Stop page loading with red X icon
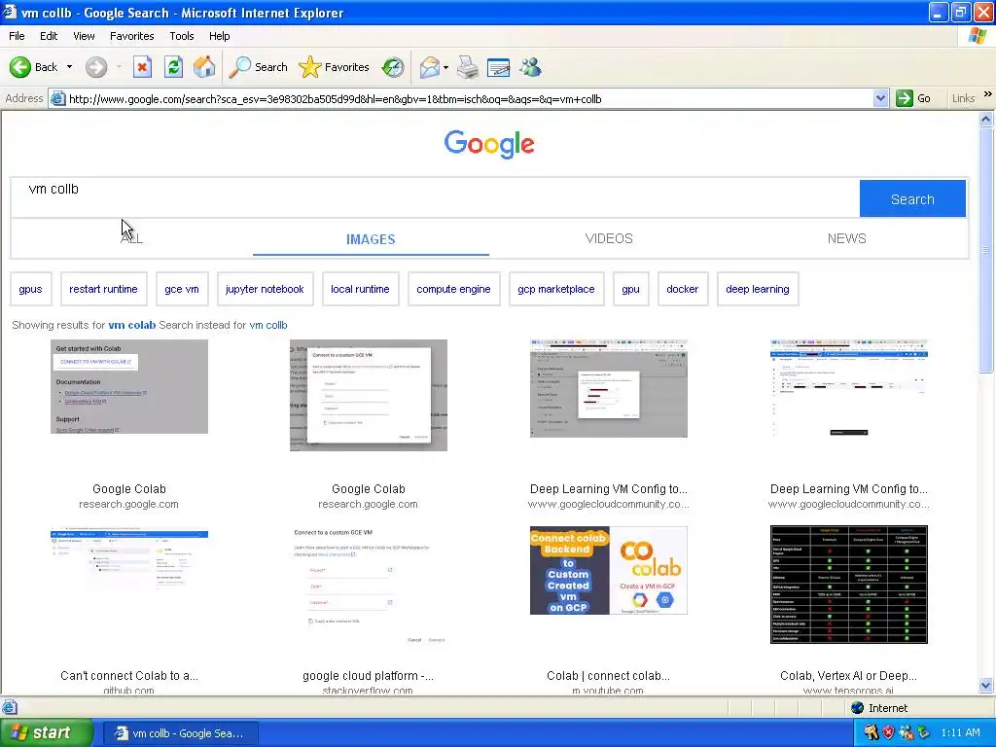 pyautogui.click(x=142, y=67)
